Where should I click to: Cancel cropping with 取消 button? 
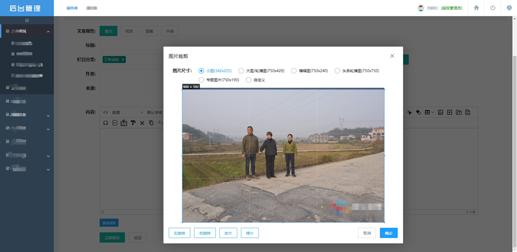[x=367, y=233]
